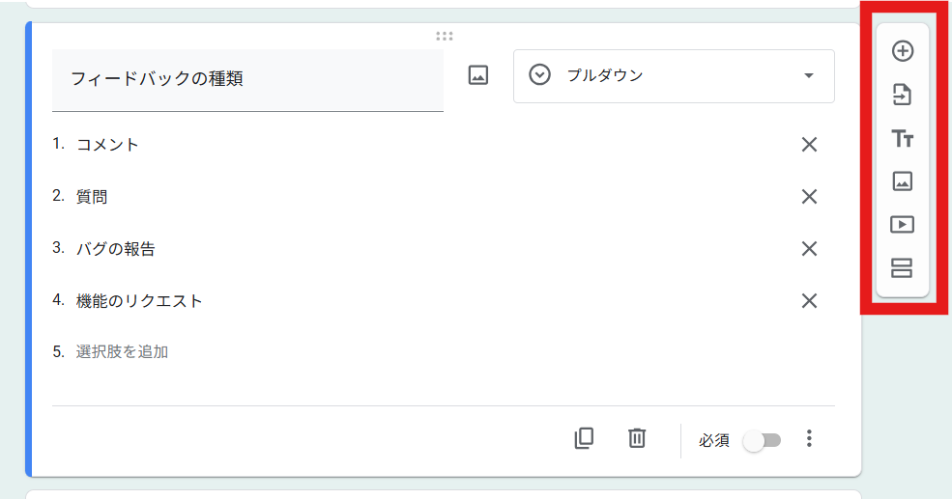Click the 機能のリクエスト option text
This screenshot has width=952, height=499.
click(139, 301)
